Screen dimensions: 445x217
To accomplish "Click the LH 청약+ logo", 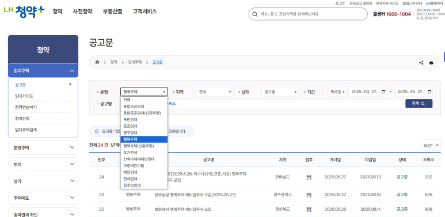I will point(24,12).
